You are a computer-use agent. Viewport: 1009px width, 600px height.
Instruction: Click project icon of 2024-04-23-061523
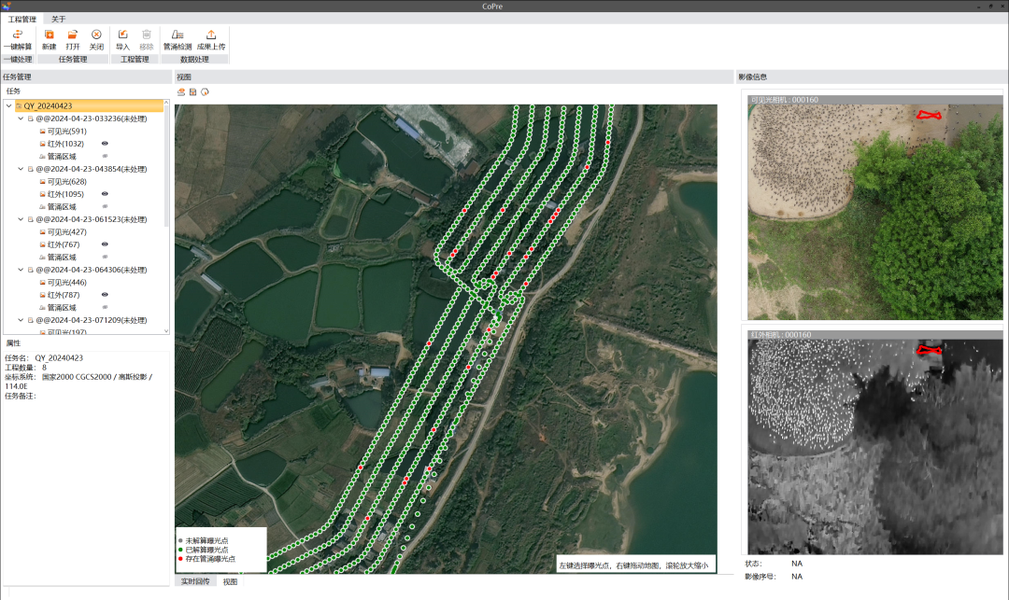pyautogui.click(x=30, y=219)
